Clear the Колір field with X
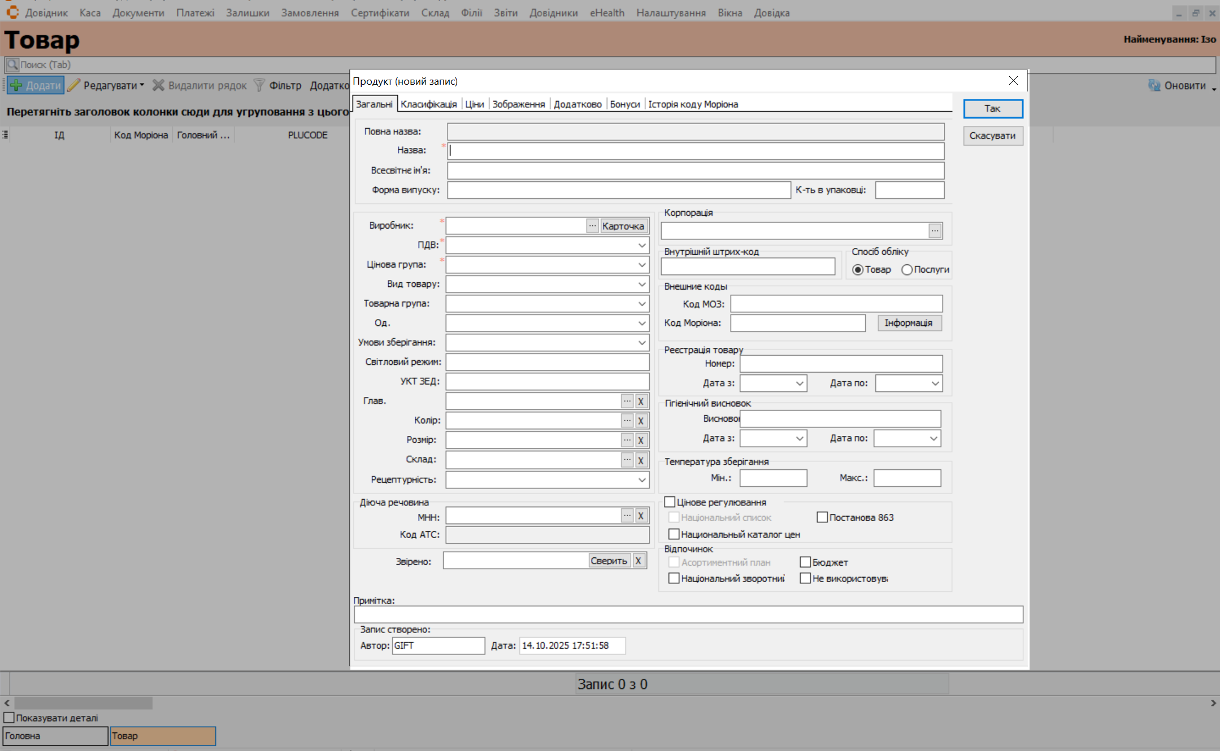The height and width of the screenshot is (751, 1220). pyautogui.click(x=641, y=421)
